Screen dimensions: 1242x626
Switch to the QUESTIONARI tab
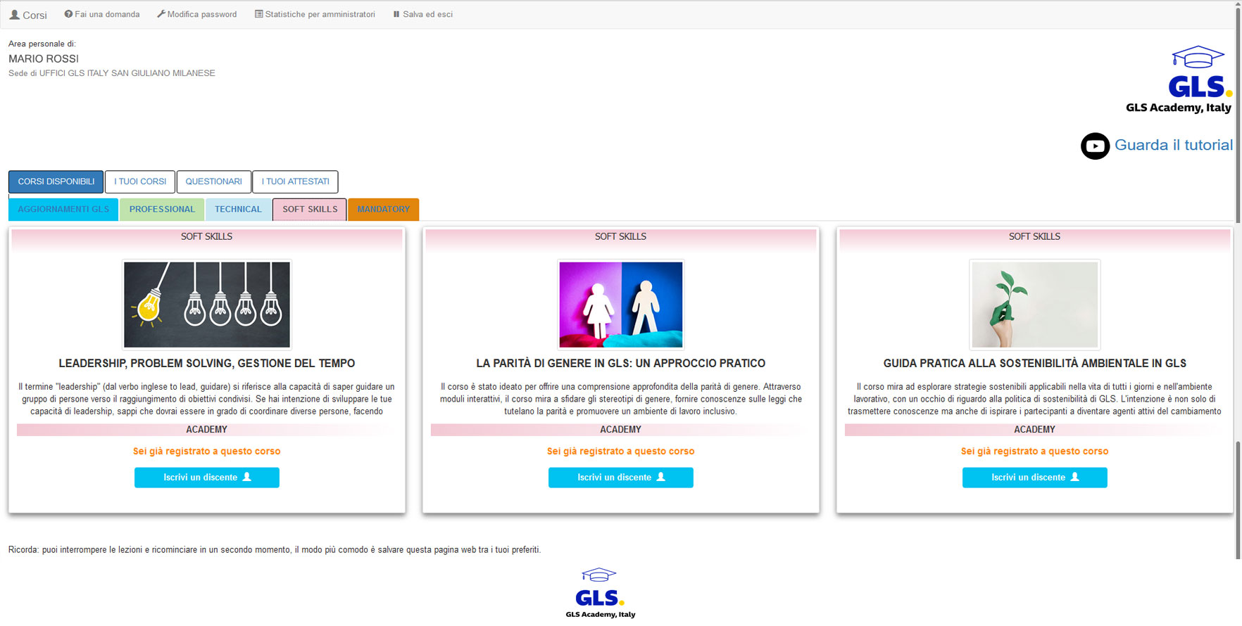tap(213, 181)
